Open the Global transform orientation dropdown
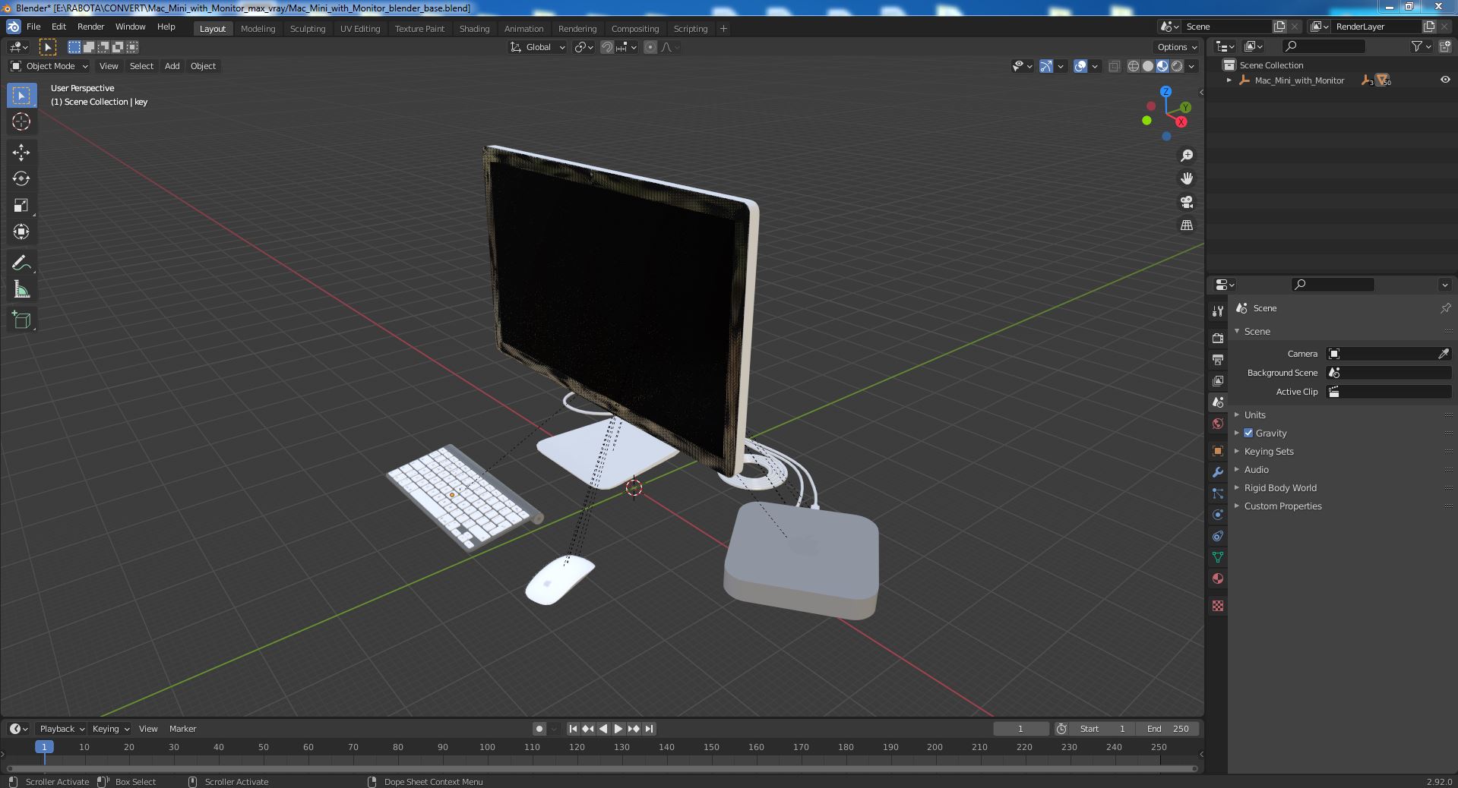The width and height of the screenshot is (1458, 788). point(538,47)
